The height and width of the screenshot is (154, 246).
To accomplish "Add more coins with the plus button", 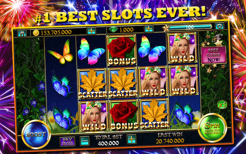I will (x=91, y=31).
